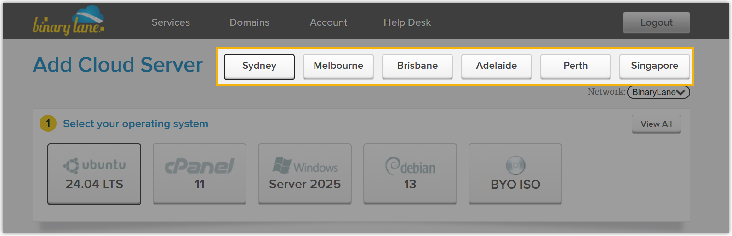Screen dimensions: 732x236
Task: Open the Network dropdown showing BinaryLane
Action: [x=658, y=92]
